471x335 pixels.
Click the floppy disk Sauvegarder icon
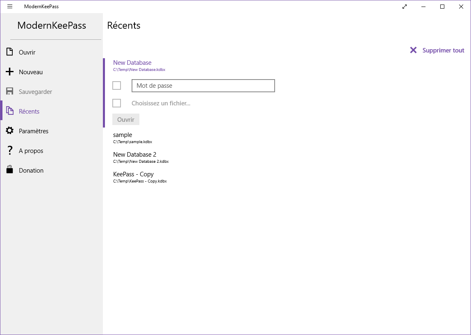pyautogui.click(x=10, y=91)
